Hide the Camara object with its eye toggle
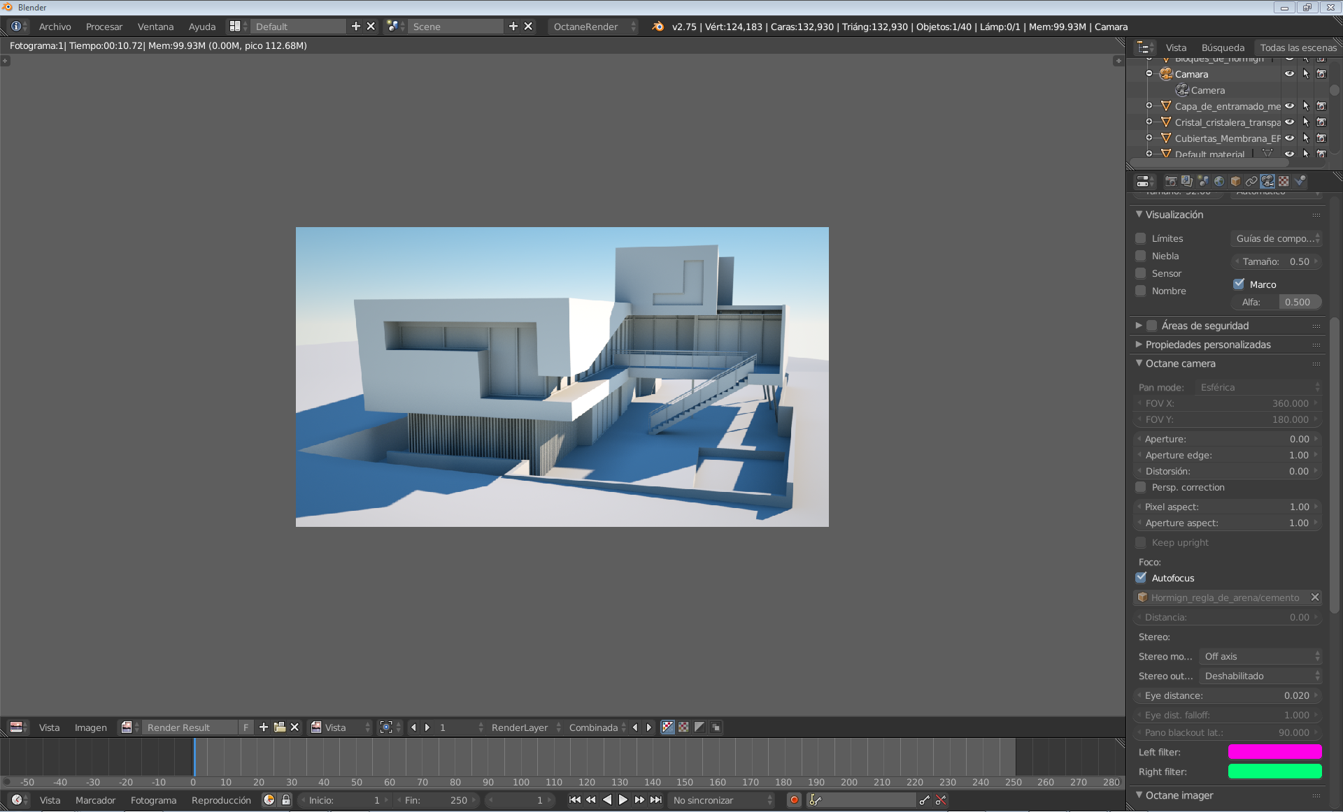This screenshot has height=812, width=1343. 1289,74
